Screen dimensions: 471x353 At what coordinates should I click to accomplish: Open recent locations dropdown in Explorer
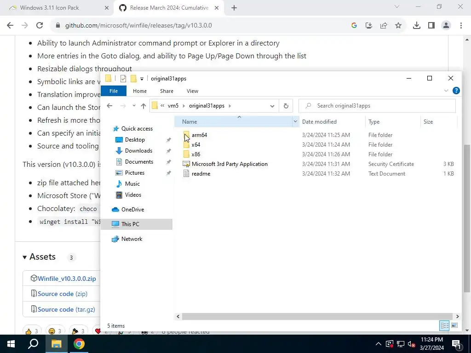134,106
